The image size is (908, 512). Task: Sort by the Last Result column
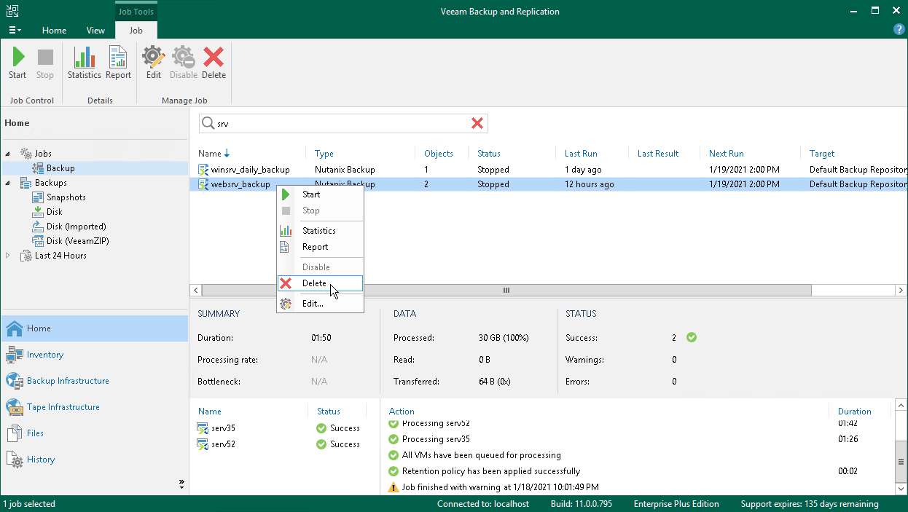tap(658, 154)
